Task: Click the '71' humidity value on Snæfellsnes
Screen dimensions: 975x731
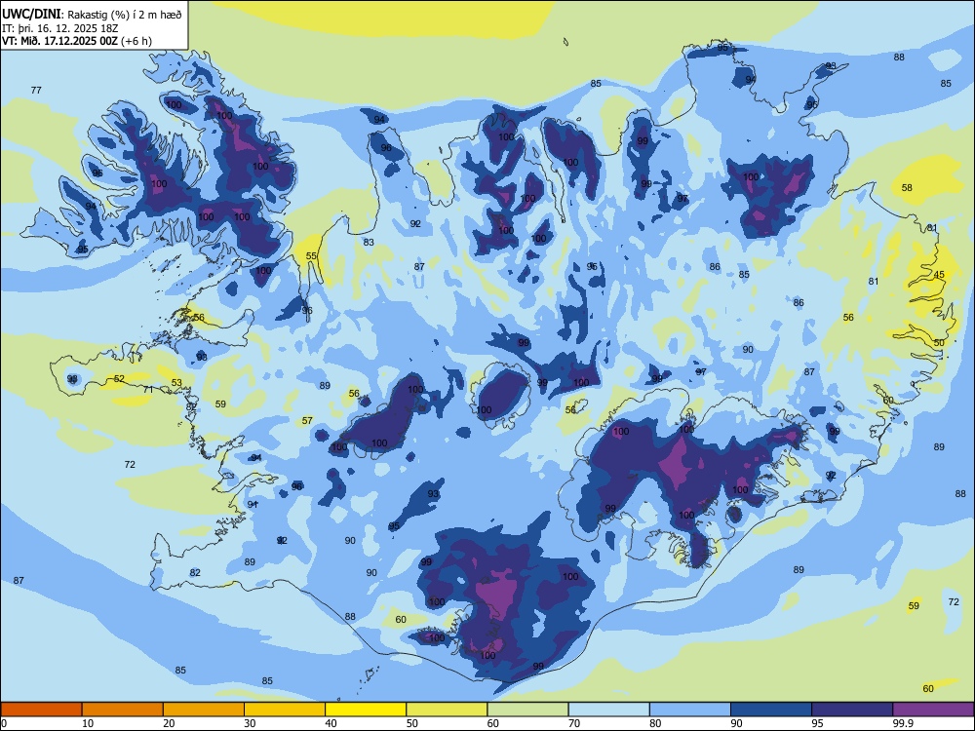Action: pos(148,389)
